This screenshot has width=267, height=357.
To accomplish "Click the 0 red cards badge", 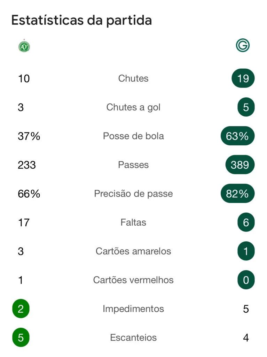I will point(246,280).
